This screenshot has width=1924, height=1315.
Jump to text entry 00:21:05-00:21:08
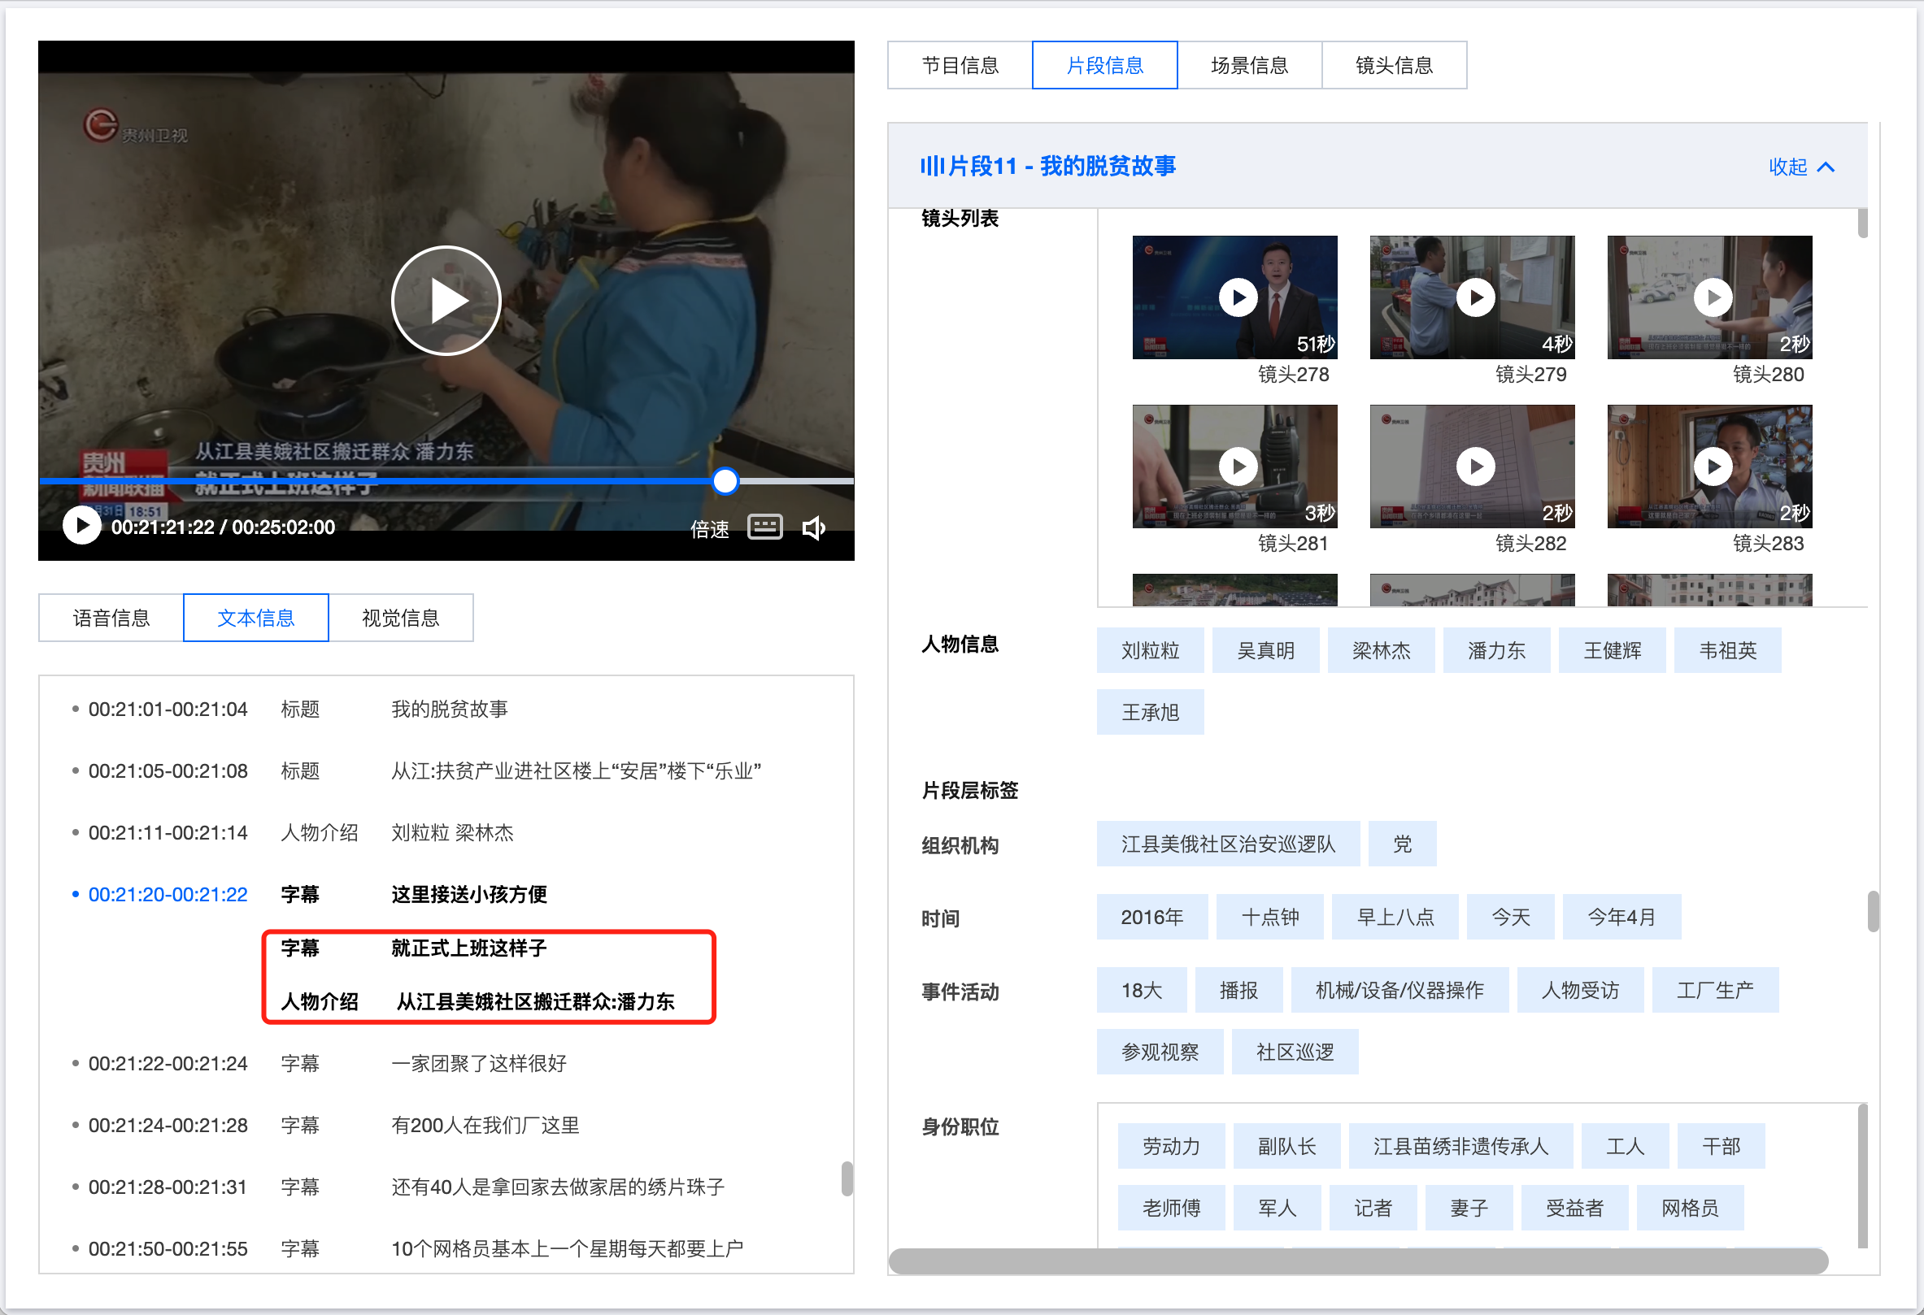click(168, 771)
